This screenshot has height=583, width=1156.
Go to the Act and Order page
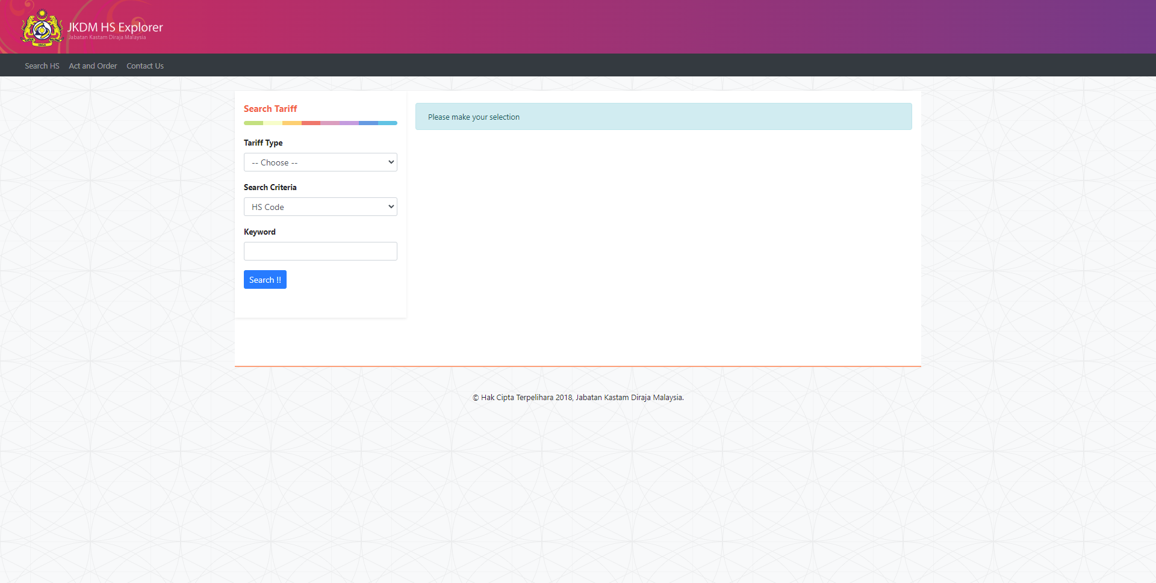(93, 66)
